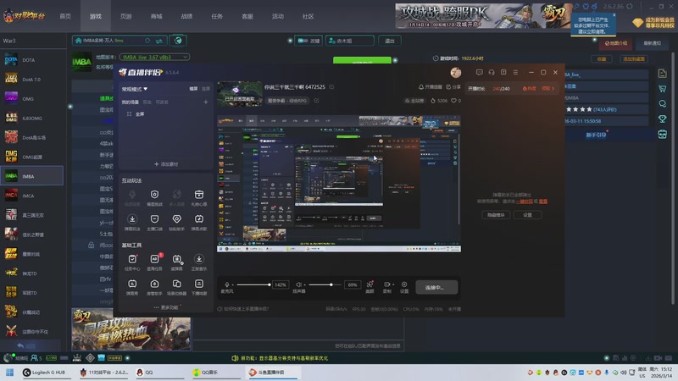Open stream 设置 gear icon beside record
This screenshot has width=678, height=381.
[x=404, y=284]
